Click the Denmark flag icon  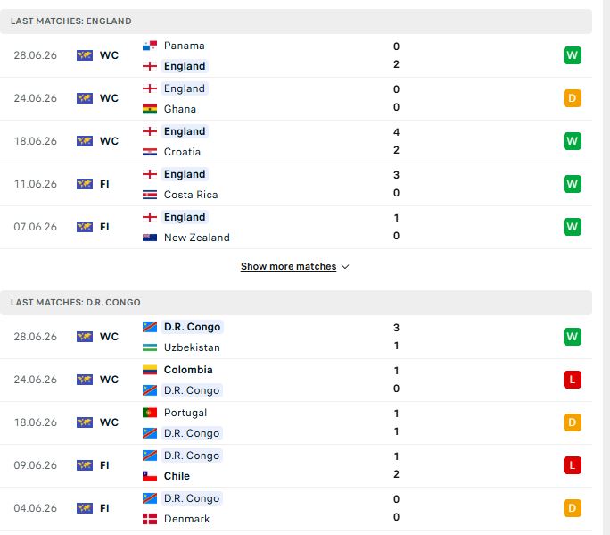150,519
